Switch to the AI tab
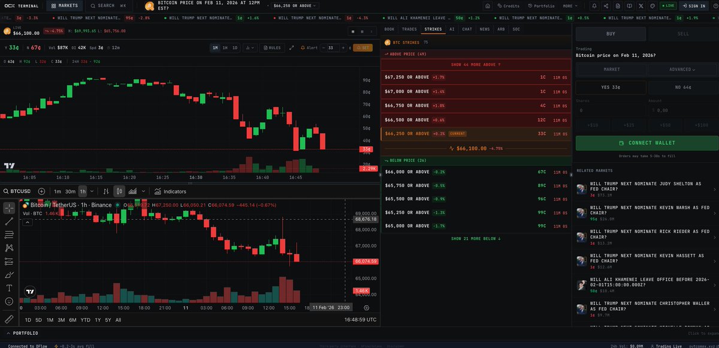 [x=452, y=29]
